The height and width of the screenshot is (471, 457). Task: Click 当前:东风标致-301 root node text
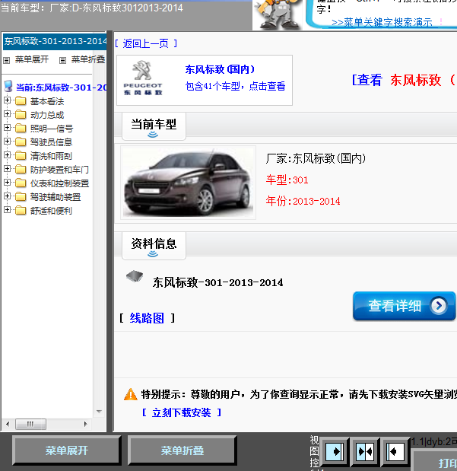coord(61,88)
